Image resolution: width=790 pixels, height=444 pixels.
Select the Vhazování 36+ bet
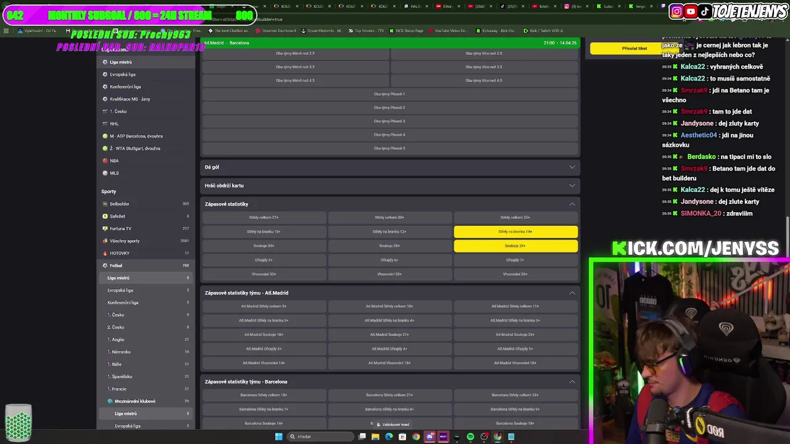pos(515,274)
